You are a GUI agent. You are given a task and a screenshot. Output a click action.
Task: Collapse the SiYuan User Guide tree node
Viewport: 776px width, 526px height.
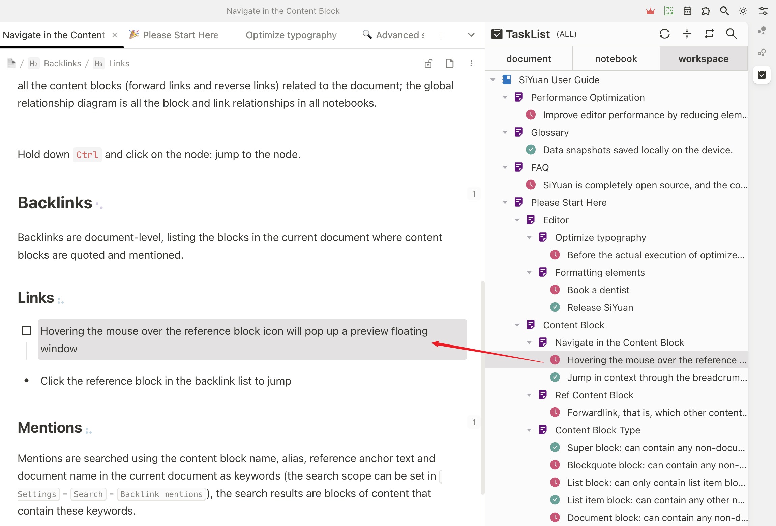[493, 80]
